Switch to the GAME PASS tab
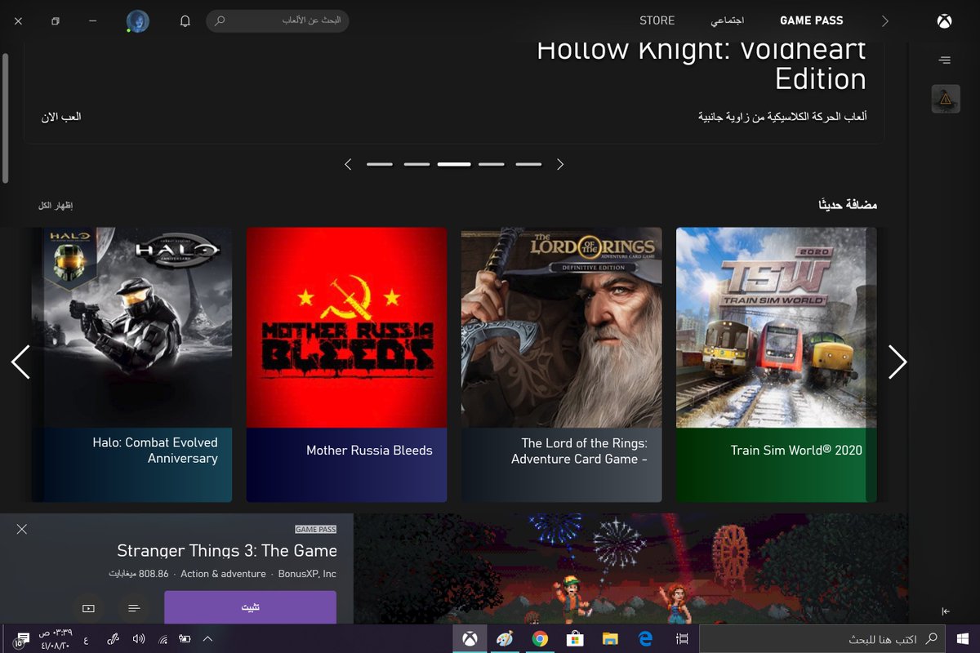This screenshot has height=653, width=980. click(x=811, y=21)
